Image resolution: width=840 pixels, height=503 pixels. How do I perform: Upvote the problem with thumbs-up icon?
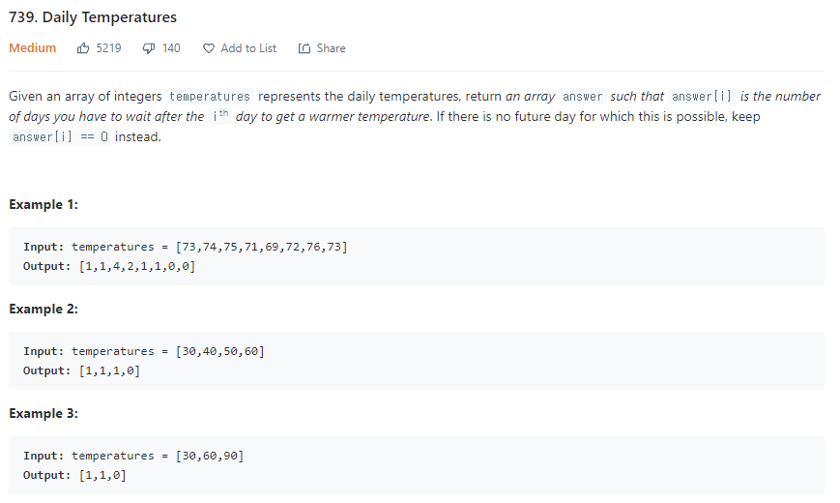pyautogui.click(x=83, y=48)
